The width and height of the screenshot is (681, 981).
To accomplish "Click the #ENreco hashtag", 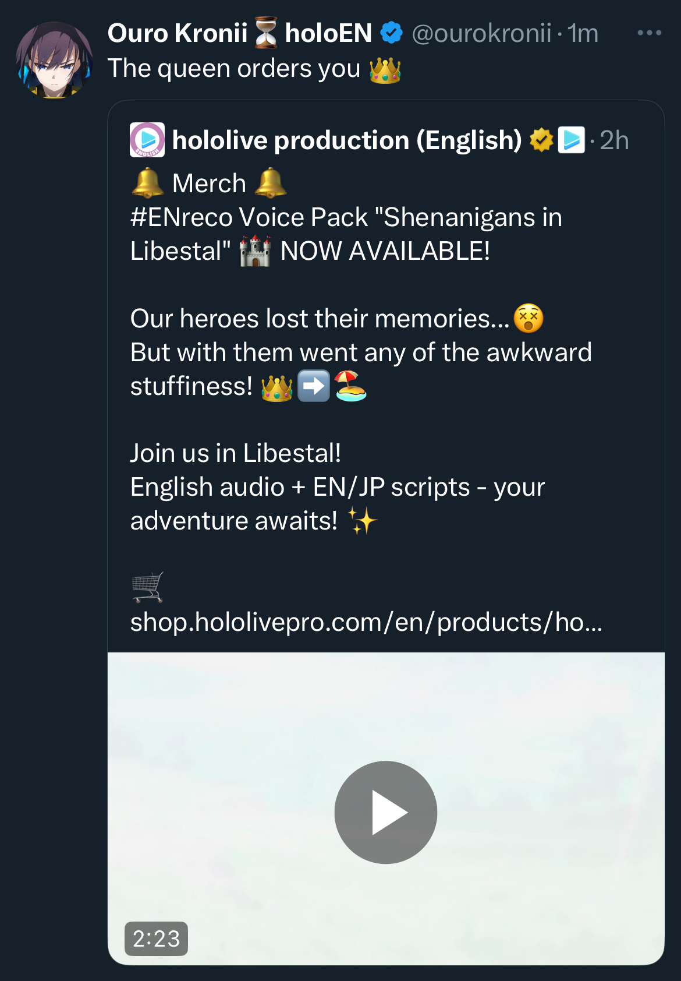I will click(182, 217).
